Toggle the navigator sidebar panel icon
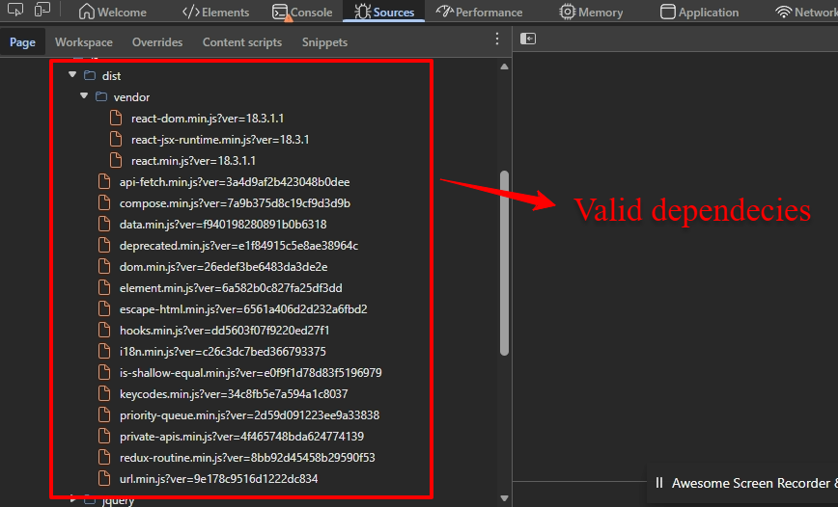The height and width of the screenshot is (507, 838). [x=528, y=39]
